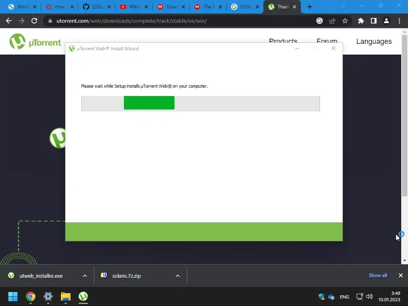Screen dimensions: 408x306
Task: Open Settings from the taskbar
Action: coord(48,296)
